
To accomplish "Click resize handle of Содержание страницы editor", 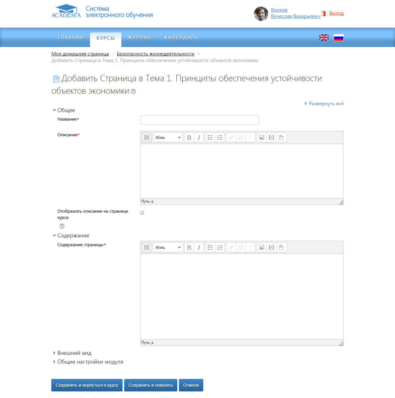I will pos(341,344).
